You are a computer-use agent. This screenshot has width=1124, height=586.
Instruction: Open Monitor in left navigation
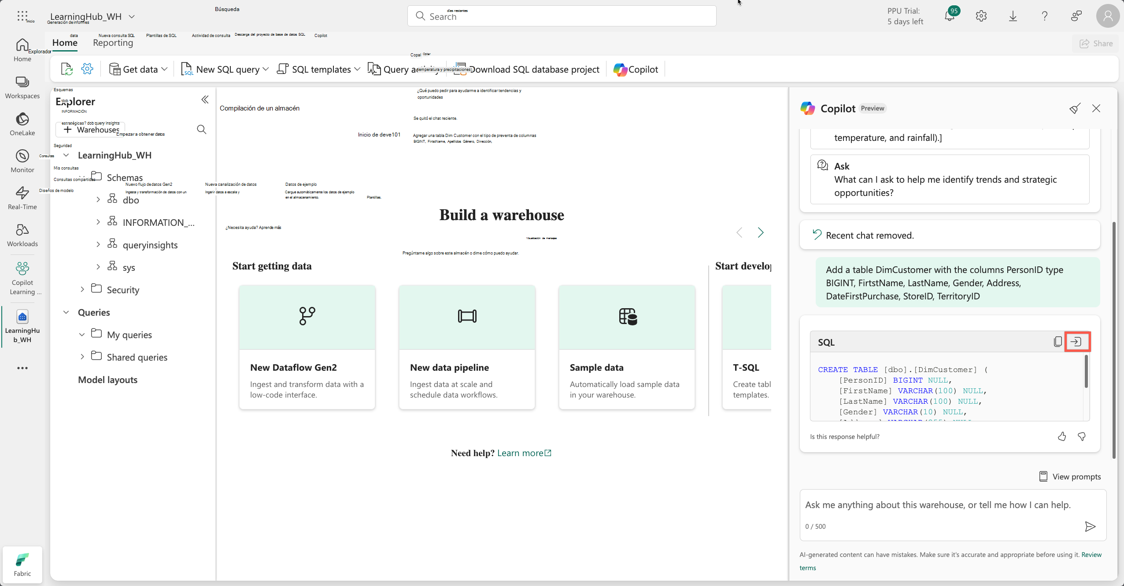tap(22, 161)
